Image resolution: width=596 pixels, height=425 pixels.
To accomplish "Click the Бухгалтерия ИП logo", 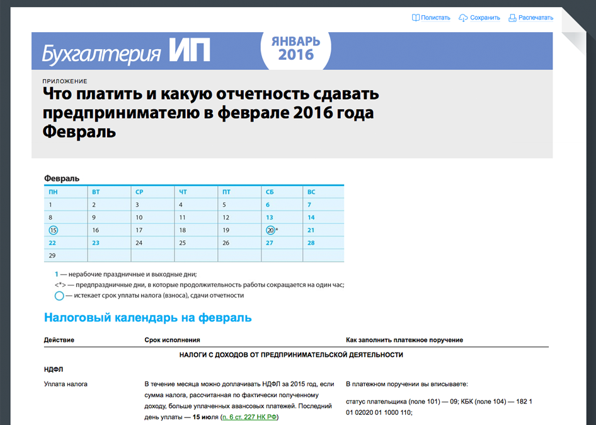I will click(126, 52).
